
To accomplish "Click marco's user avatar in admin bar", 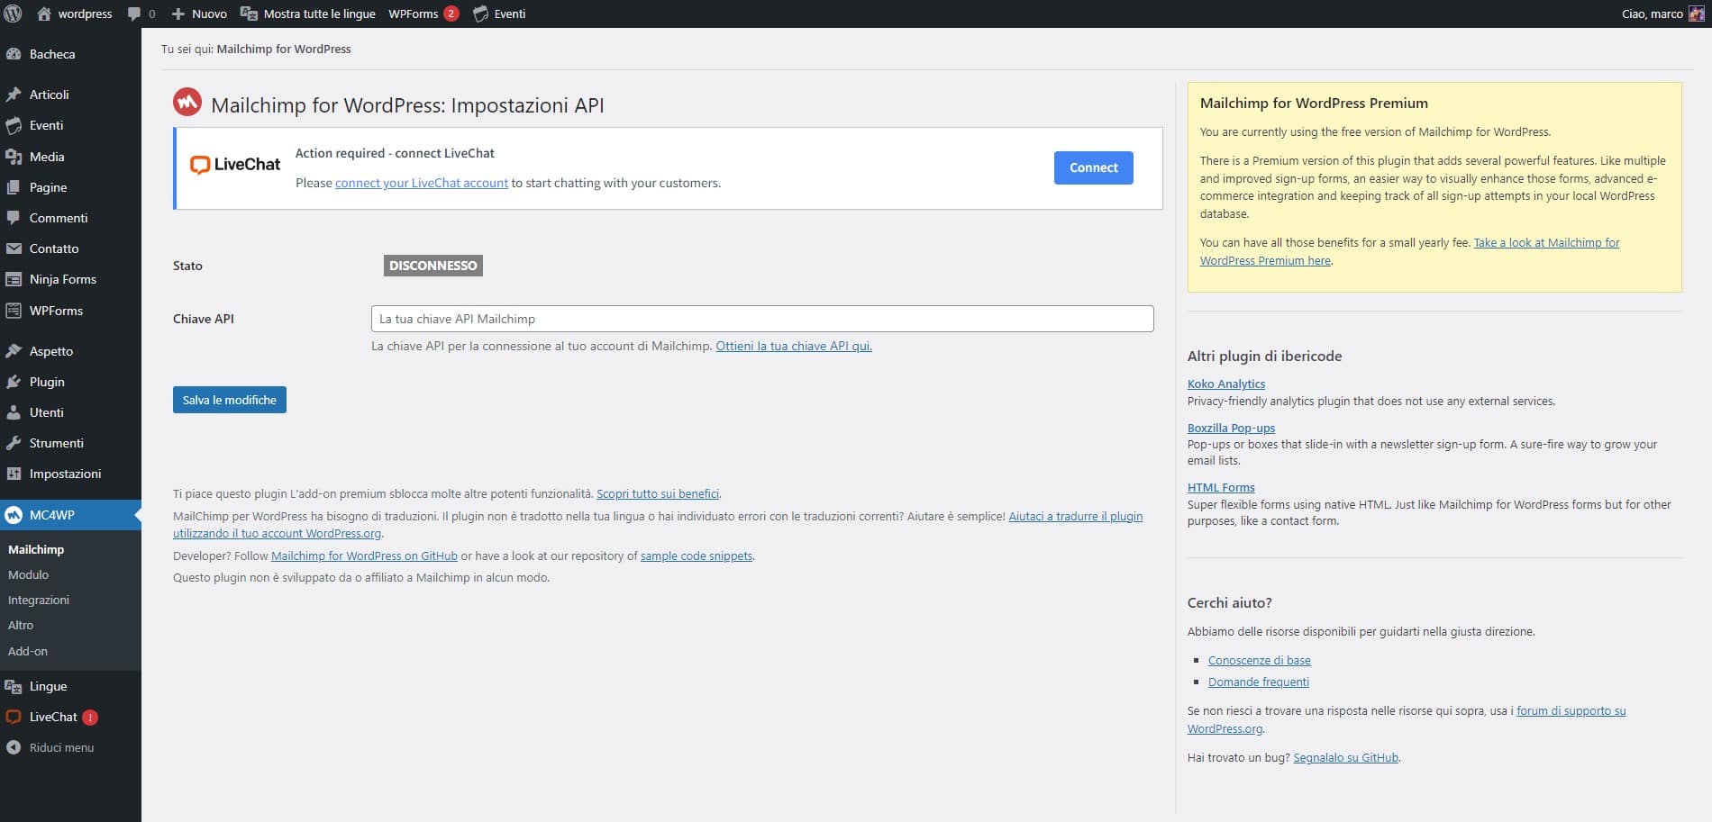I will pos(1696,14).
